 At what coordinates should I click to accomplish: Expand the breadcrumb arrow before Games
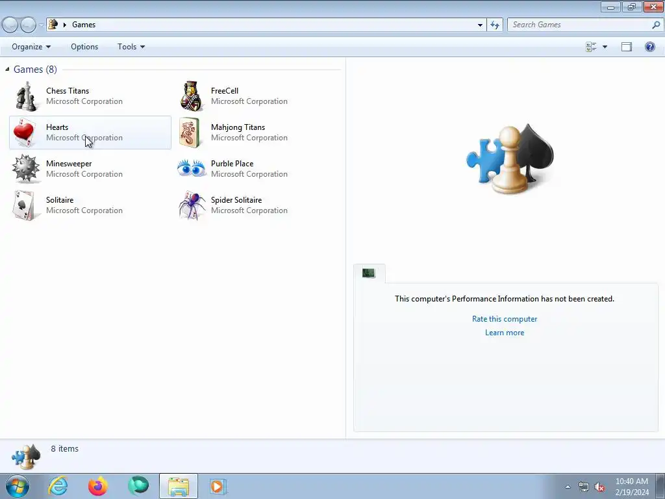65,25
